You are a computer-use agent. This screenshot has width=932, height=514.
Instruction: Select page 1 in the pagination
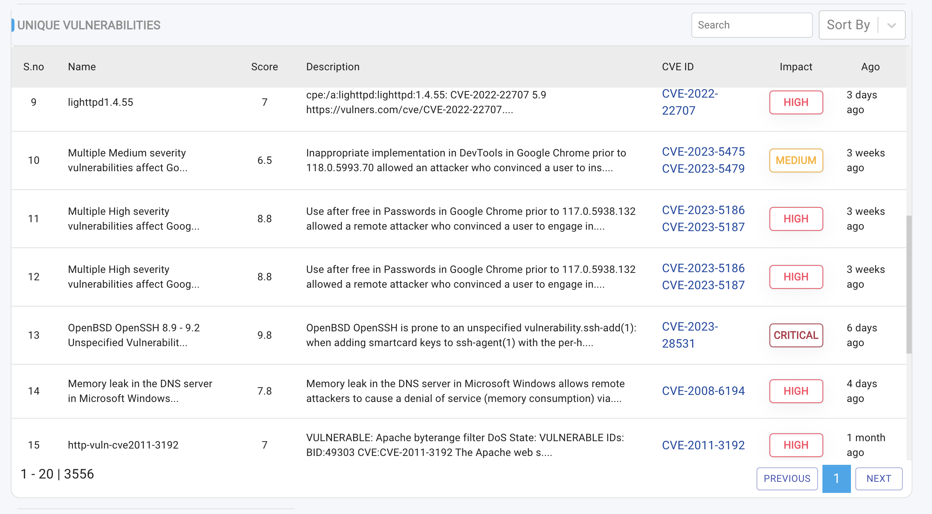[x=836, y=479]
